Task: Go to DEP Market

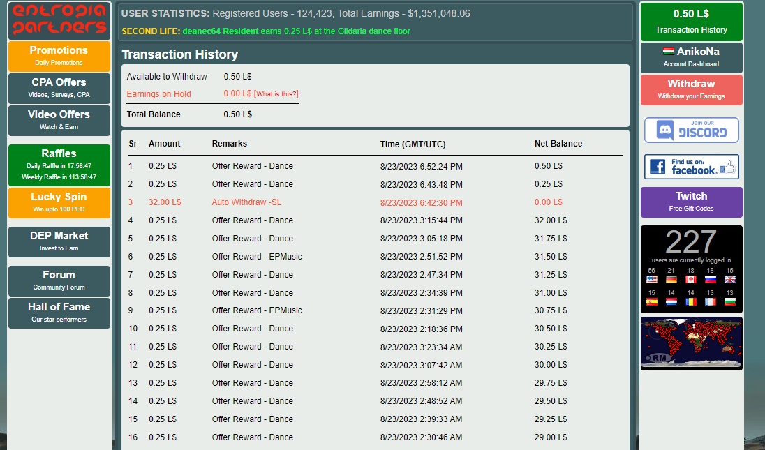Action: pos(59,242)
